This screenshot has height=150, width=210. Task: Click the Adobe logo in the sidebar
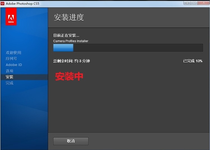pos(11,17)
